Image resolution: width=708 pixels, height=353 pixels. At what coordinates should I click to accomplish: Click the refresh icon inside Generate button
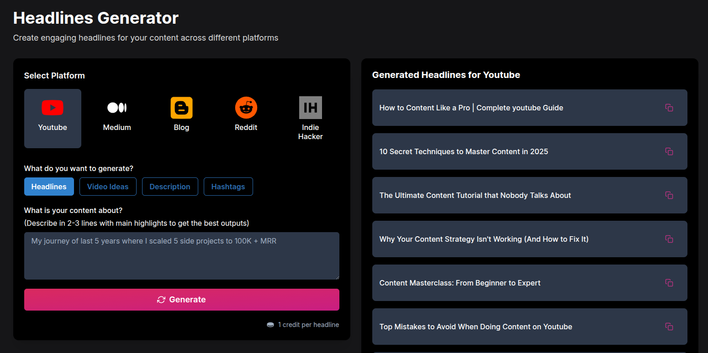tap(161, 300)
